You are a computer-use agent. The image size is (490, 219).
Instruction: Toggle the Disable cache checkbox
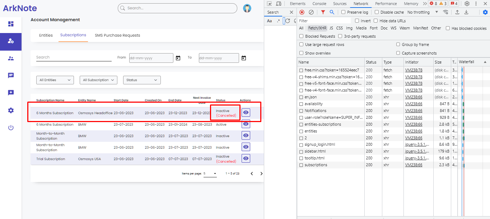[x=377, y=12]
